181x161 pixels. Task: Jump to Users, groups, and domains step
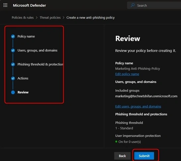pyautogui.click(x=37, y=50)
